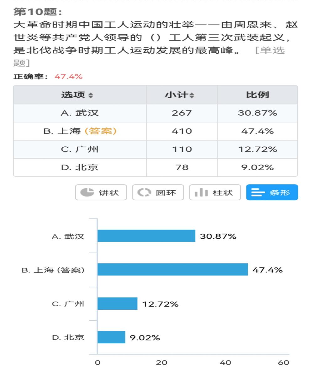Click the column chart icon in 柱状 button
Image resolution: width=311 pixels, height=370 pixels.
click(201, 192)
